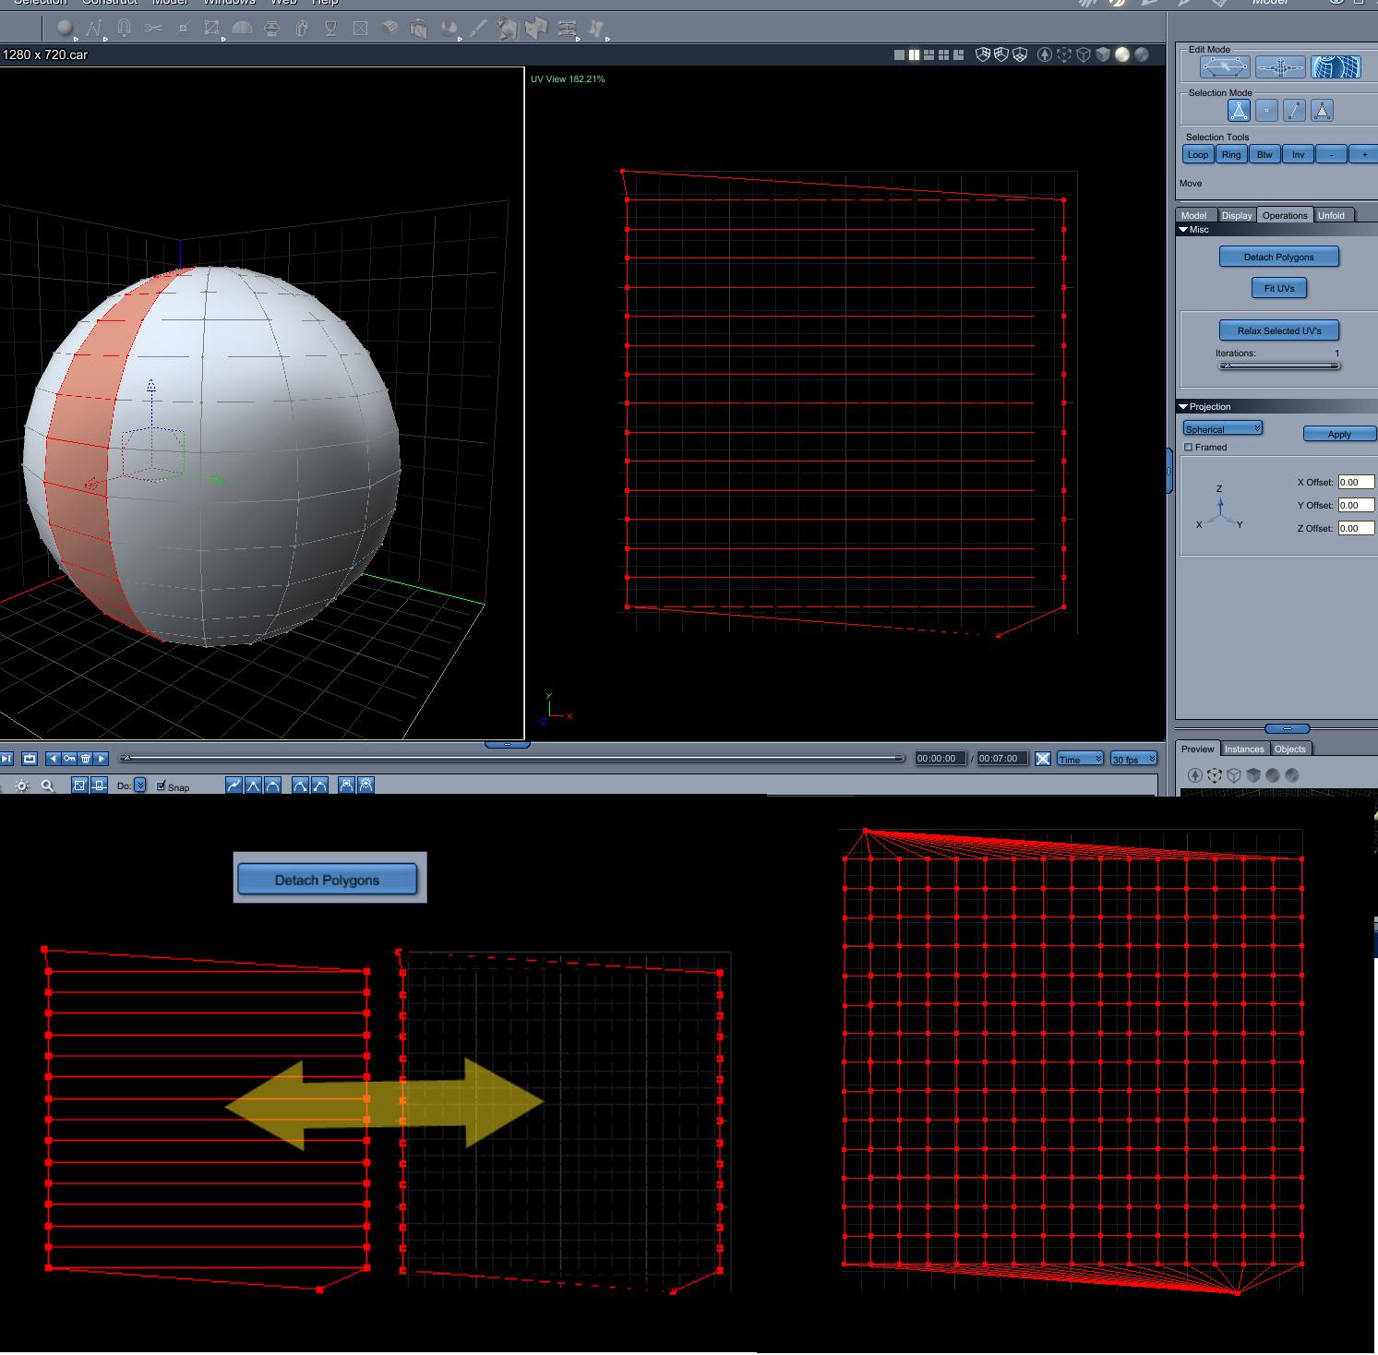Adjust the Iterations slider
The height and width of the screenshot is (1355, 1378).
(1279, 366)
